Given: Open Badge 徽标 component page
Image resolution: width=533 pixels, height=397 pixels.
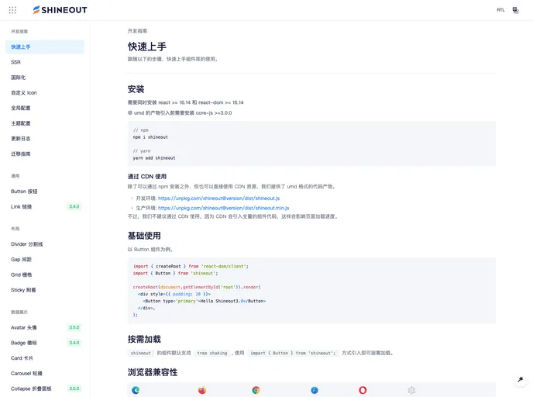Looking at the screenshot, I should pos(45,343).
